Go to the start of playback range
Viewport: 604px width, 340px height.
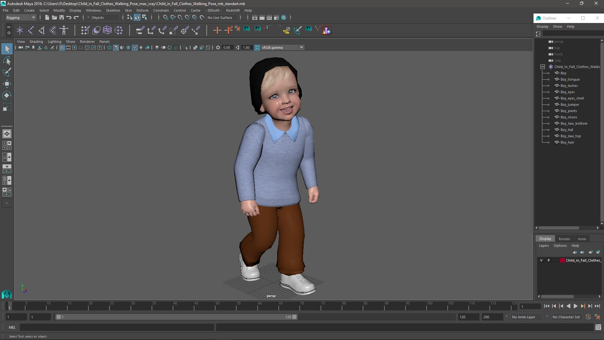[x=546, y=306]
